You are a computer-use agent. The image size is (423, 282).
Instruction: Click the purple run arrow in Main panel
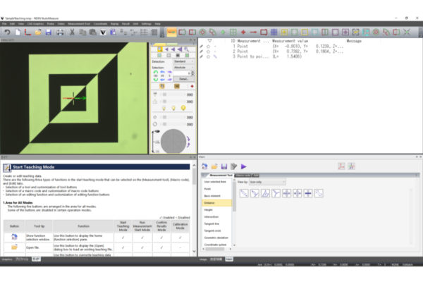tap(243, 166)
